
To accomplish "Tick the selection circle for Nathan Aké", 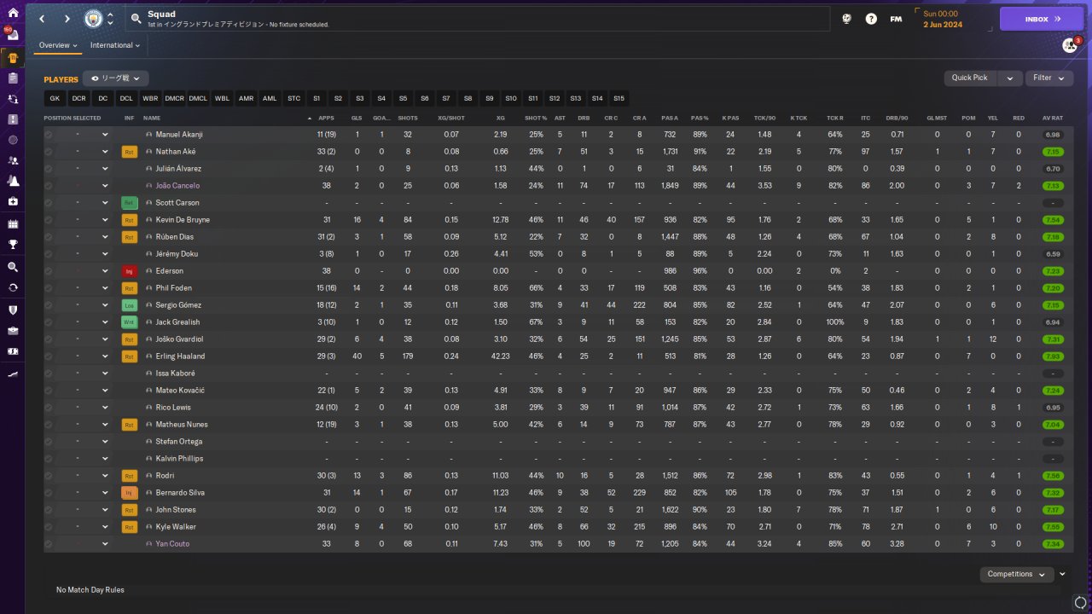I will pos(49,152).
